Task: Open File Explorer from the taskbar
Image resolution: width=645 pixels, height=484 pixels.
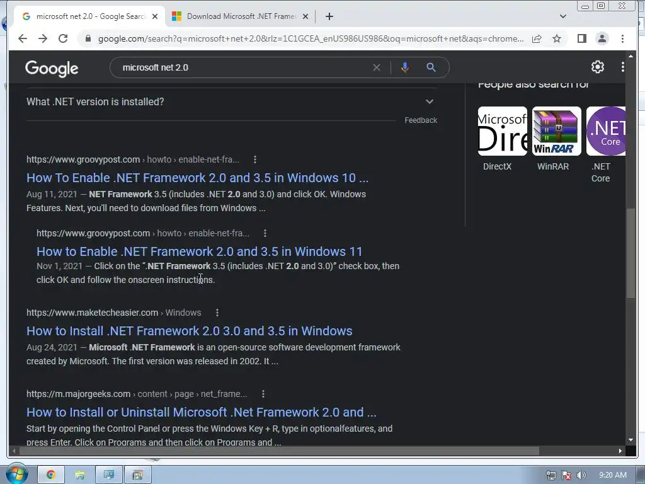Action: (x=80, y=475)
